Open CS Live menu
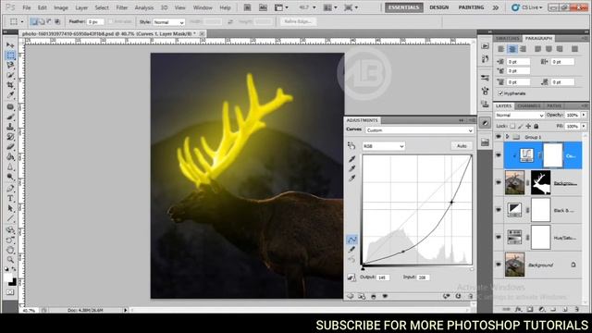Screen dimensions: 592x333 click(x=527, y=7)
